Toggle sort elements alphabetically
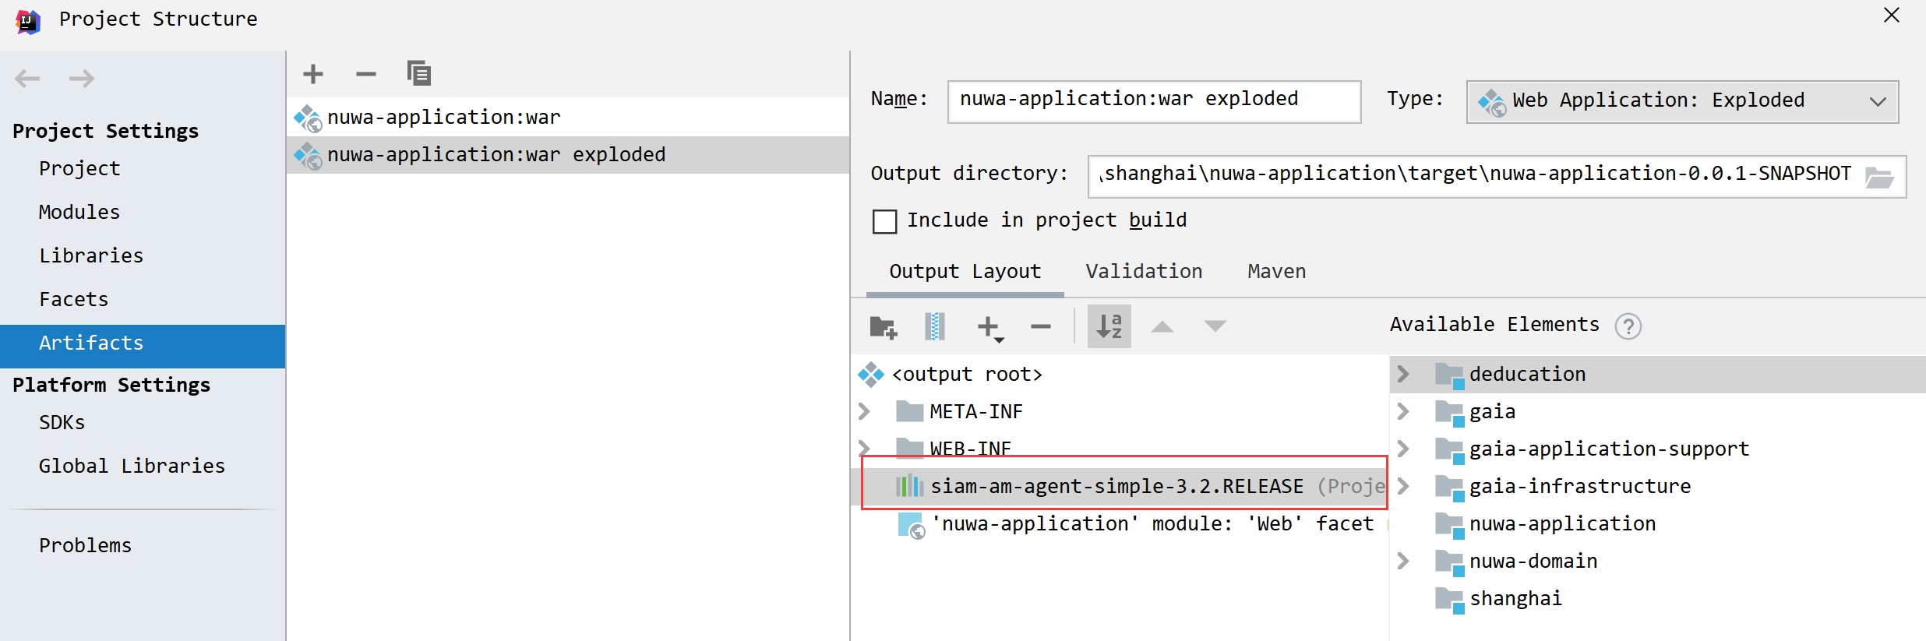Viewport: 1926px width, 641px height. 1109,326
